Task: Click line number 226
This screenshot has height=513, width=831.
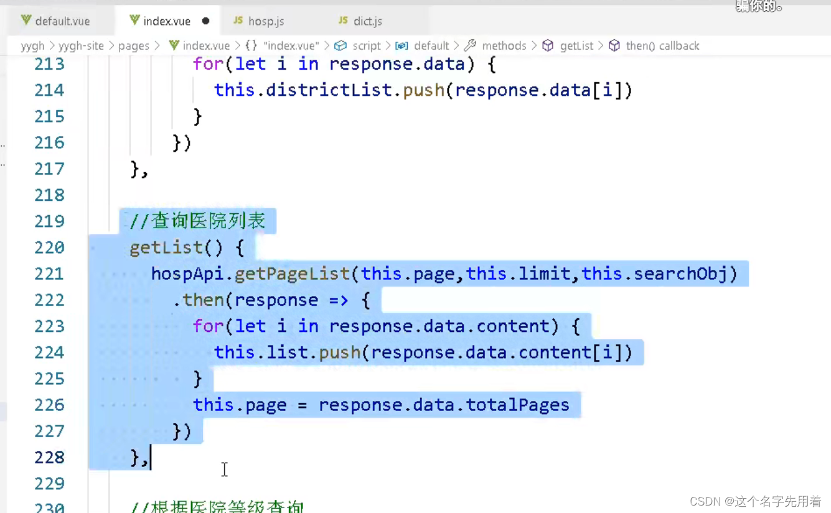Action: click(x=49, y=405)
